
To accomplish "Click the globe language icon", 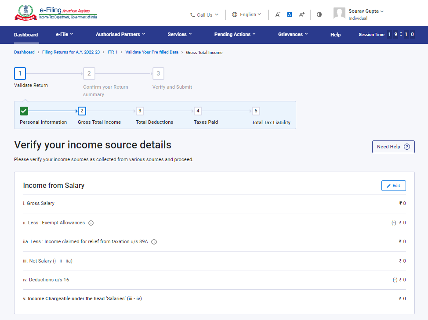I will pos(235,14).
